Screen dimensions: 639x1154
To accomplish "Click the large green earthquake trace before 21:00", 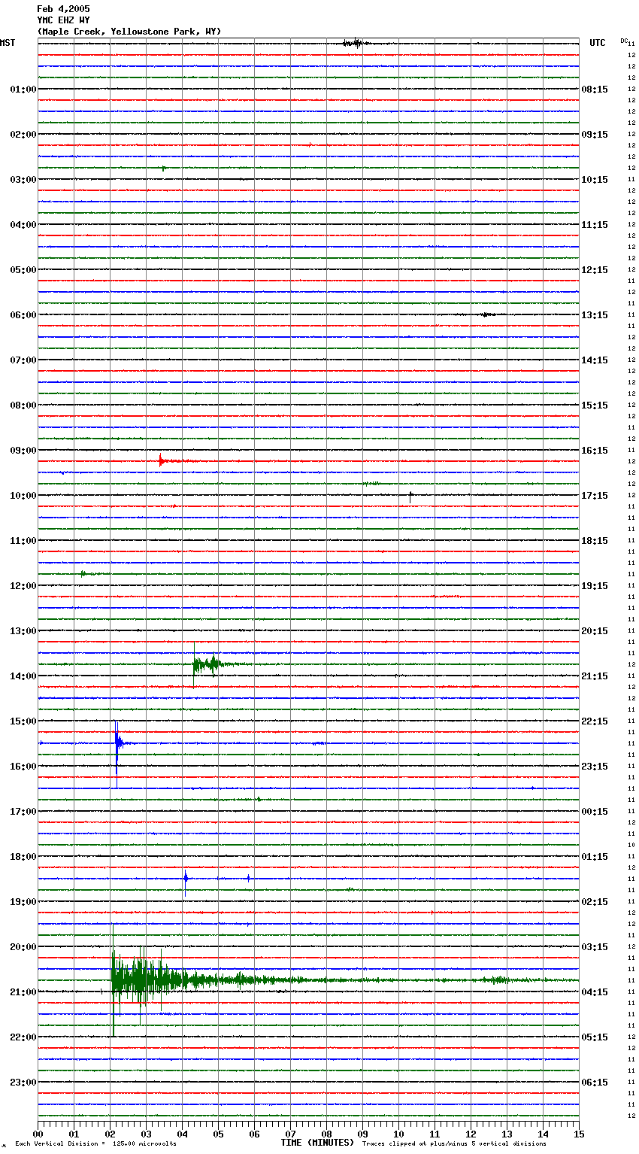I will point(150,980).
